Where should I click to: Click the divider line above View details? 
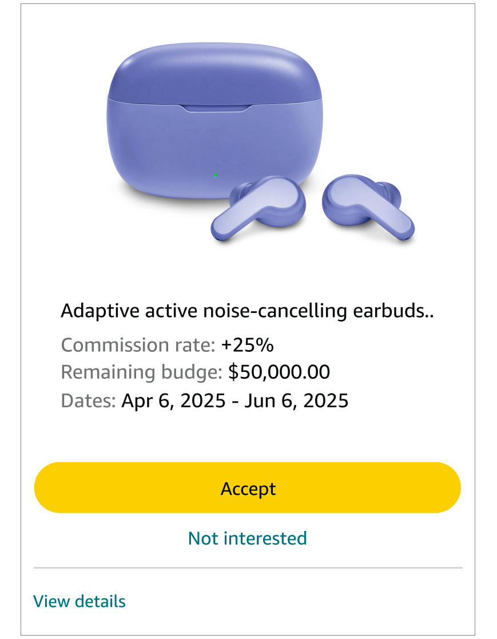(248, 567)
